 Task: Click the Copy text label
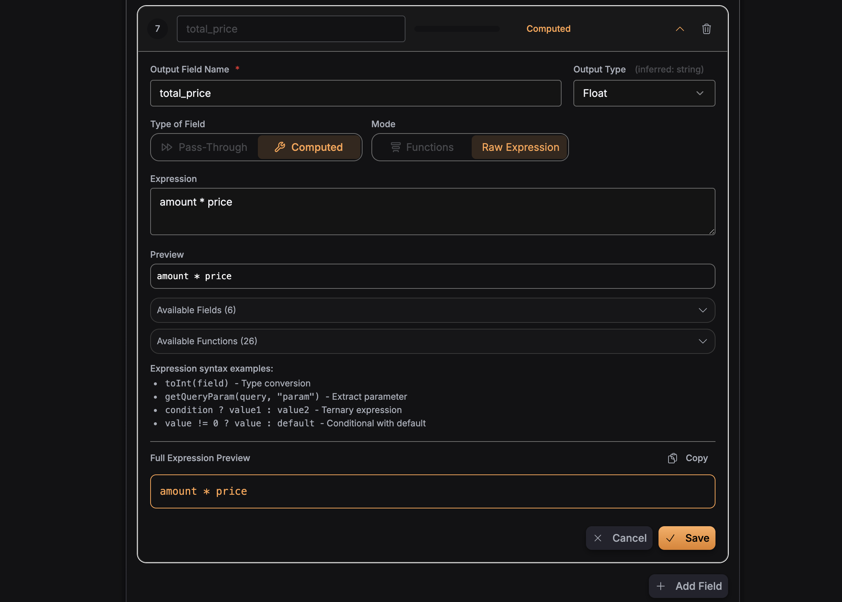(697, 458)
